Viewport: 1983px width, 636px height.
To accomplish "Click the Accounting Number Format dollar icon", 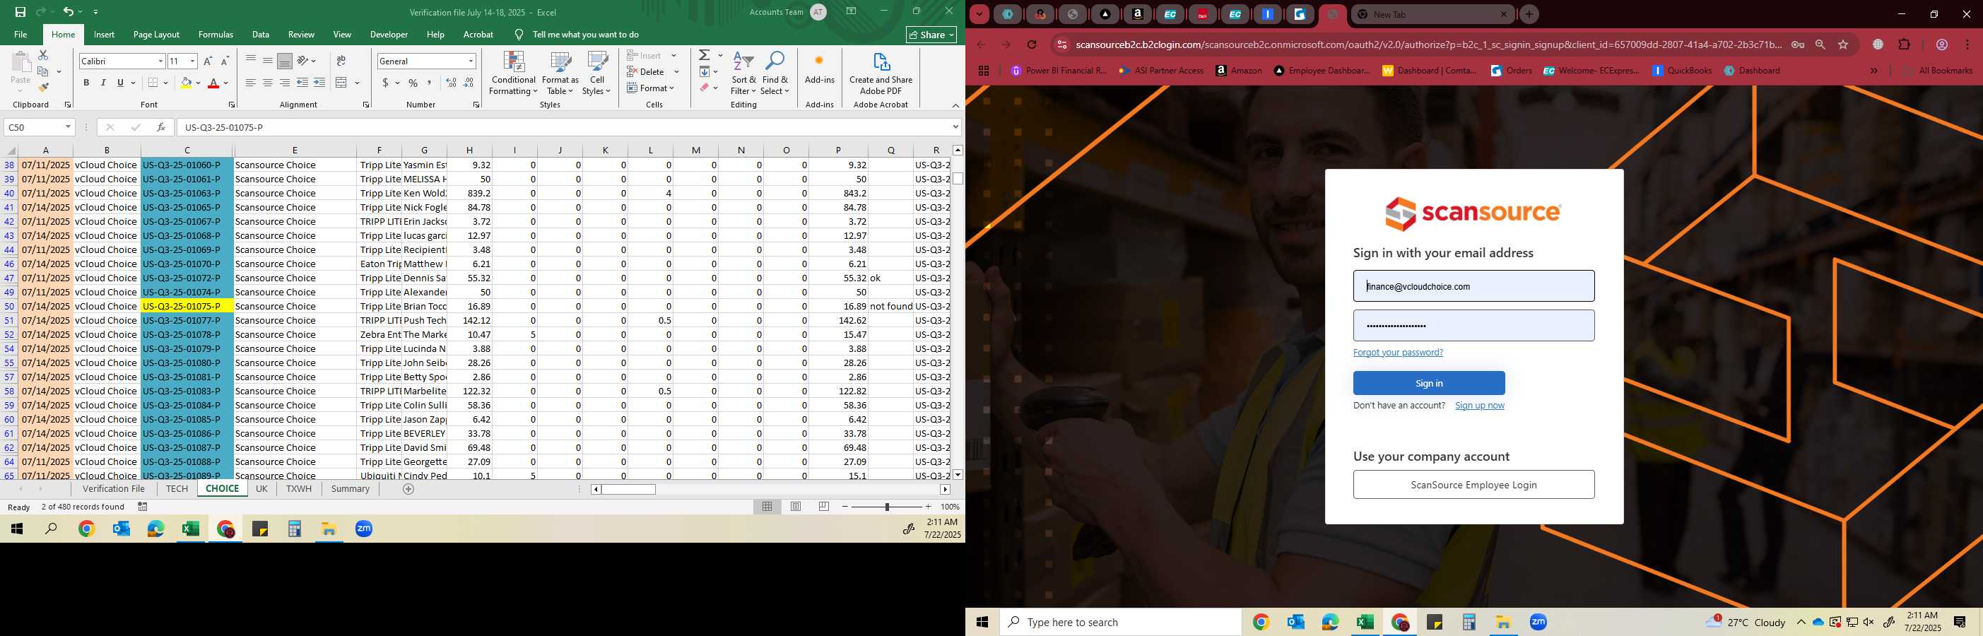I will point(385,83).
